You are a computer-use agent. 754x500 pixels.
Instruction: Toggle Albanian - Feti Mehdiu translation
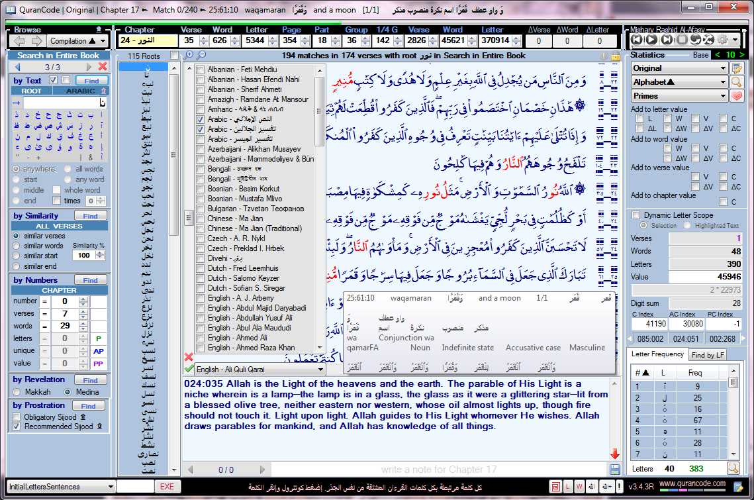(x=200, y=70)
